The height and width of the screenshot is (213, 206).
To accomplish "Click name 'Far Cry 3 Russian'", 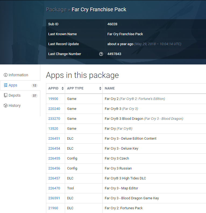I will 118,168.
